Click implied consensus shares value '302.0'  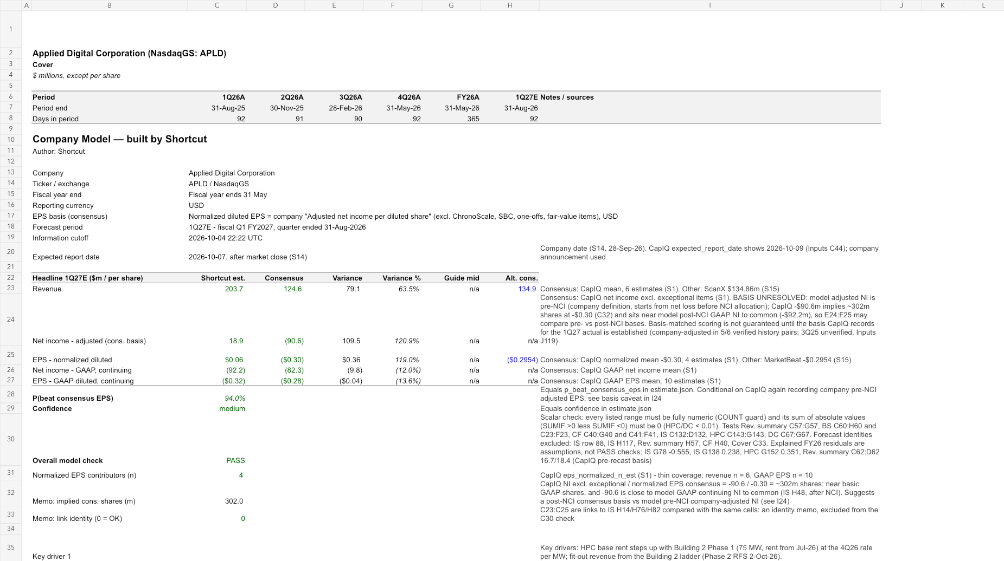tap(234, 501)
